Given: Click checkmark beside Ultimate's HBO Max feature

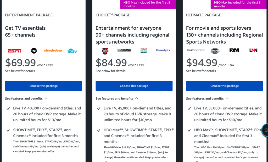Looking at the screenshot, I should 189,130.
